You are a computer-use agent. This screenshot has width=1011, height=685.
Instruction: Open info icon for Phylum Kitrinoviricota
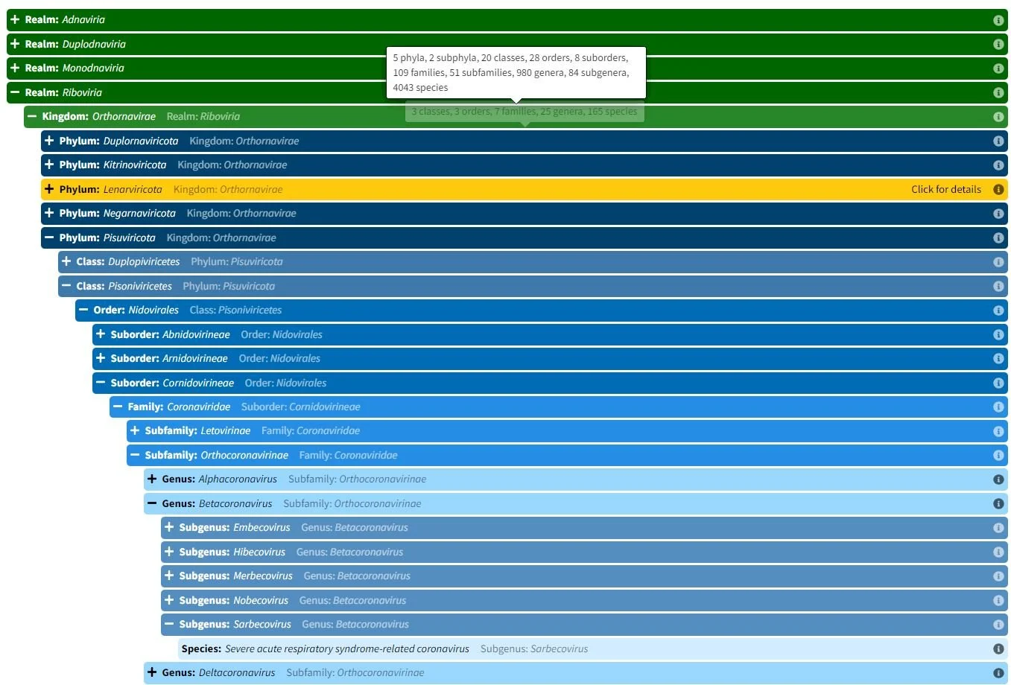(998, 165)
